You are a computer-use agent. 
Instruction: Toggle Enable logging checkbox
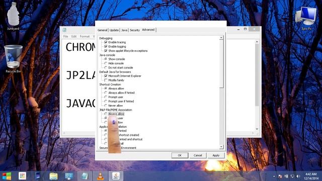tap(106, 46)
